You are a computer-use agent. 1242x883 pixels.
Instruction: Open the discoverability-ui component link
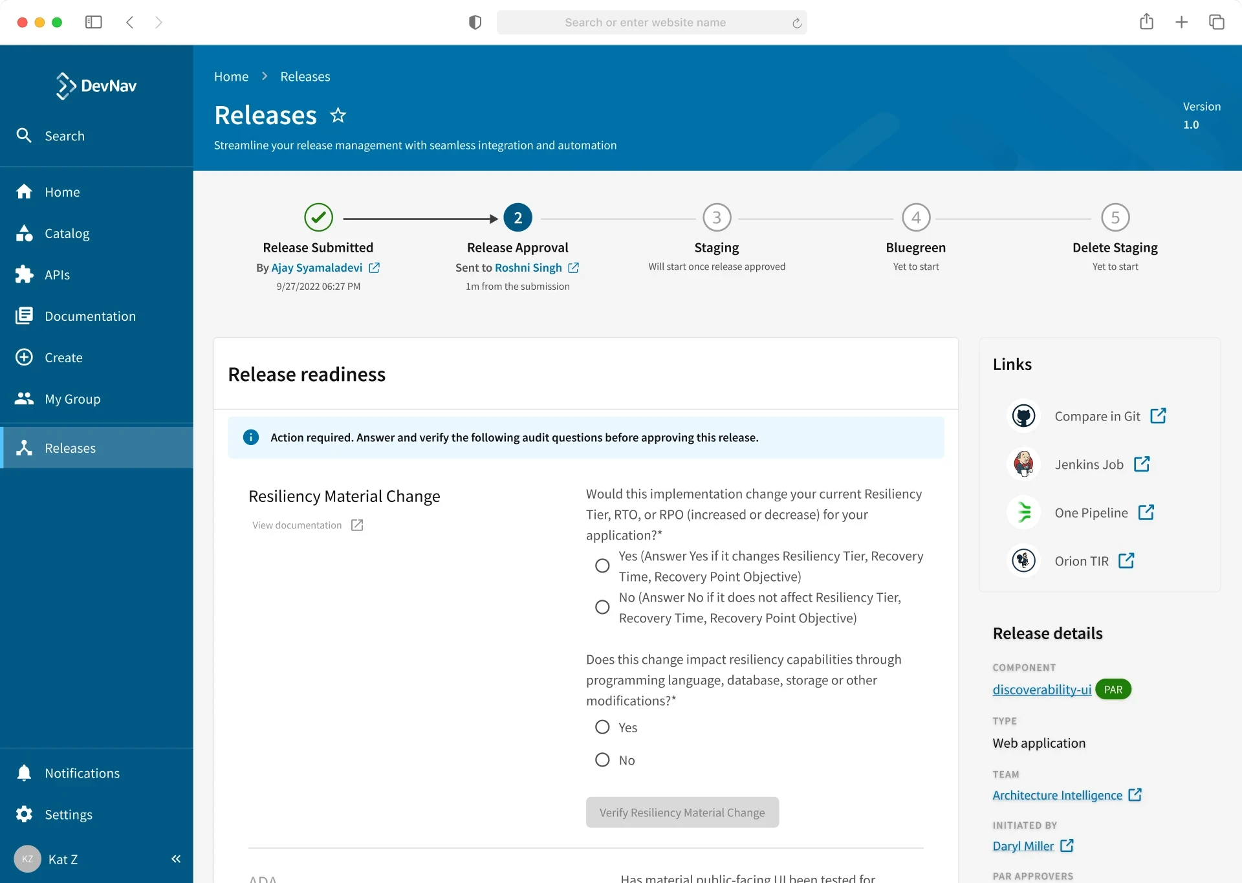click(x=1041, y=690)
